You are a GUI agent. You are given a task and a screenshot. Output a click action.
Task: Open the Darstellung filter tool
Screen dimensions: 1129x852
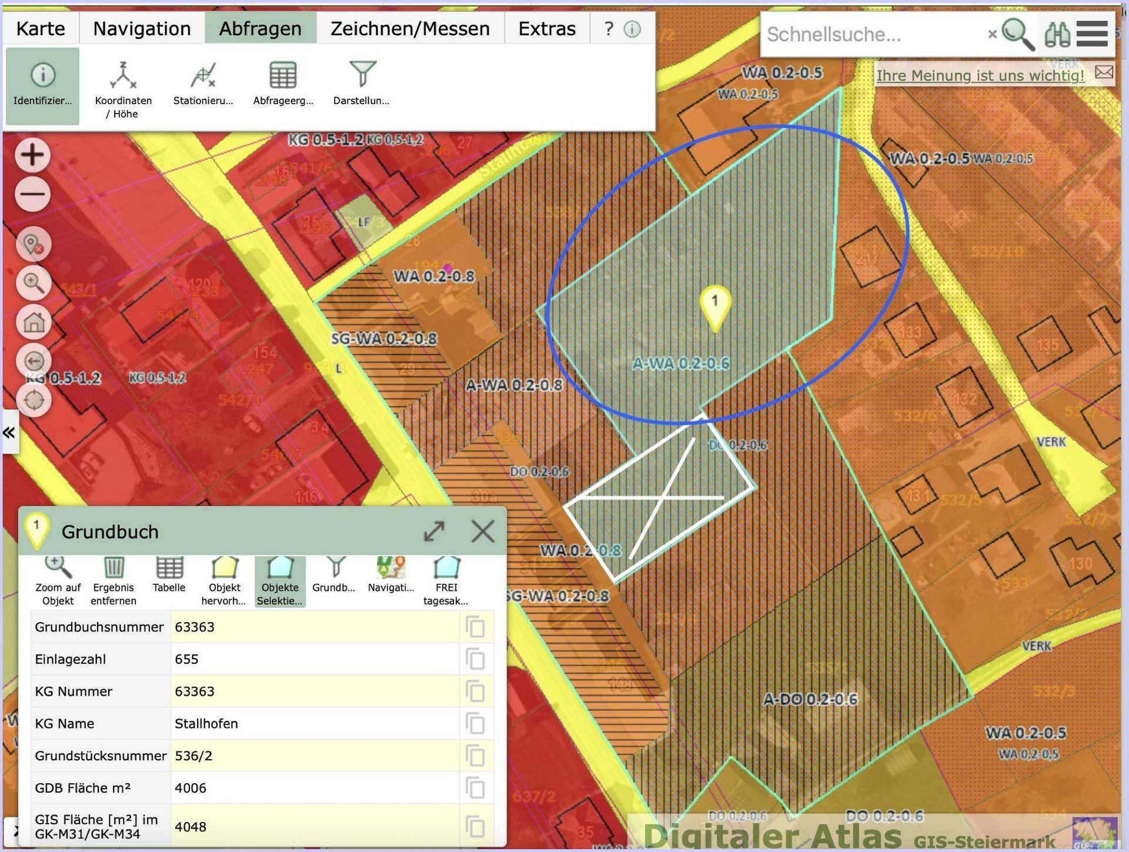click(x=362, y=83)
